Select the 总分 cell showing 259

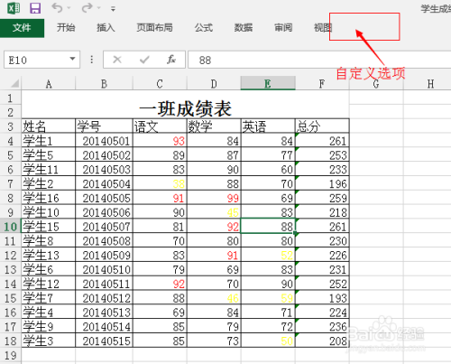pyautogui.click(x=322, y=198)
